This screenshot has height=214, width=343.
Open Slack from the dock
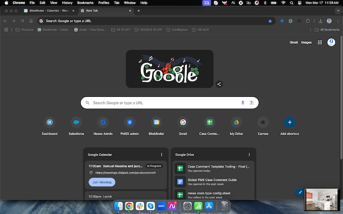pos(140,206)
